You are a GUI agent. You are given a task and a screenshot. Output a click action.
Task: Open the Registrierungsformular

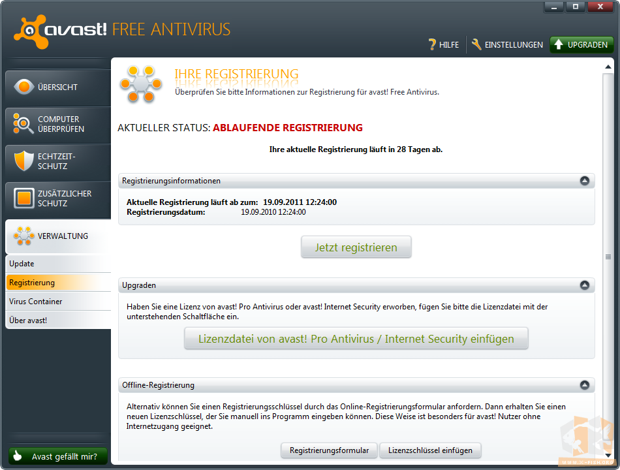point(329,450)
